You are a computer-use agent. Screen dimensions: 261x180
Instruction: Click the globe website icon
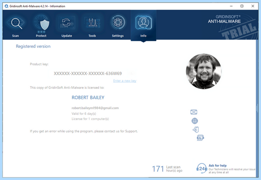194,121
